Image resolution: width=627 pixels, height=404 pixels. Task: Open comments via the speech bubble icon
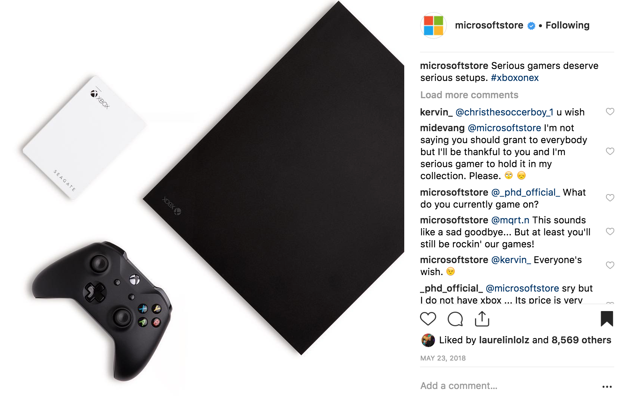pyautogui.click(x=455, y=319)
